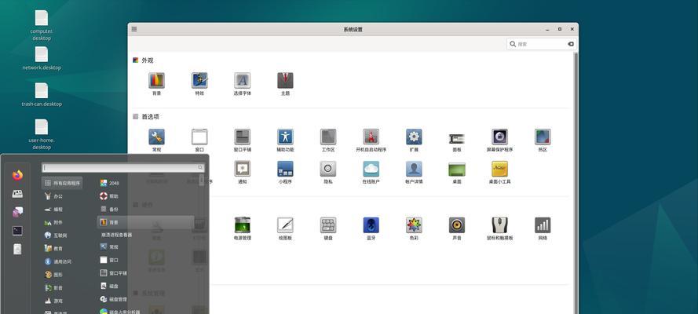The image size is (698, 314).
Task: Launch the highlighted 背景 menu entry
Action: tap(145, 222)
